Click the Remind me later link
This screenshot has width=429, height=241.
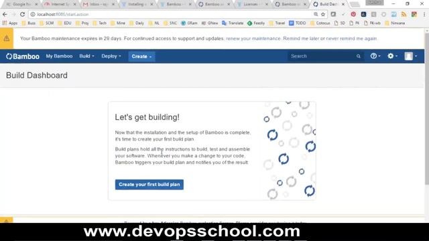(x=301, y=39)
